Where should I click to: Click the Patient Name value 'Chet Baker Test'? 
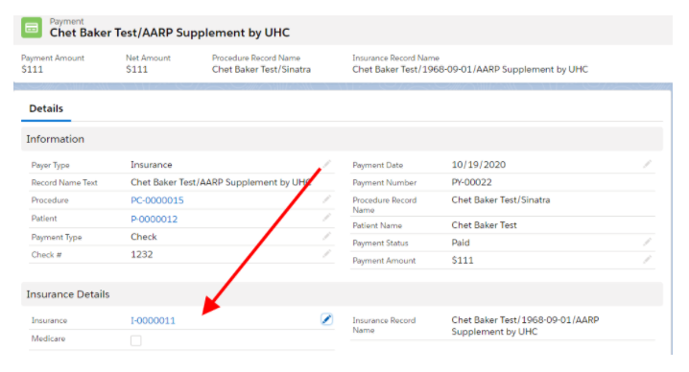(x=485, y=225)
